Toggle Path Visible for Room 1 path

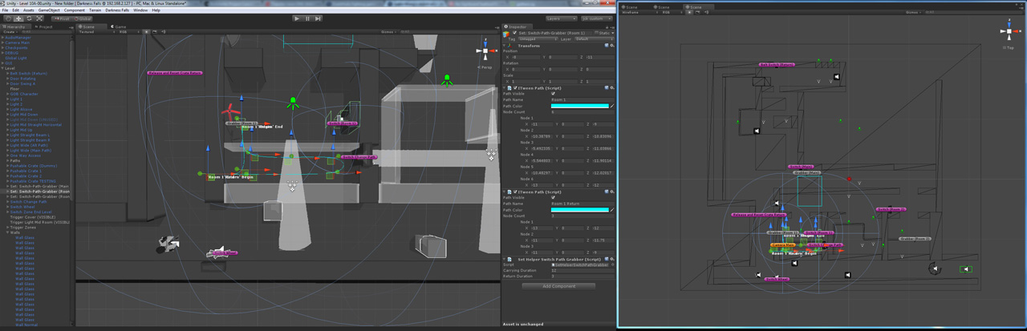(x=553, y=94)
